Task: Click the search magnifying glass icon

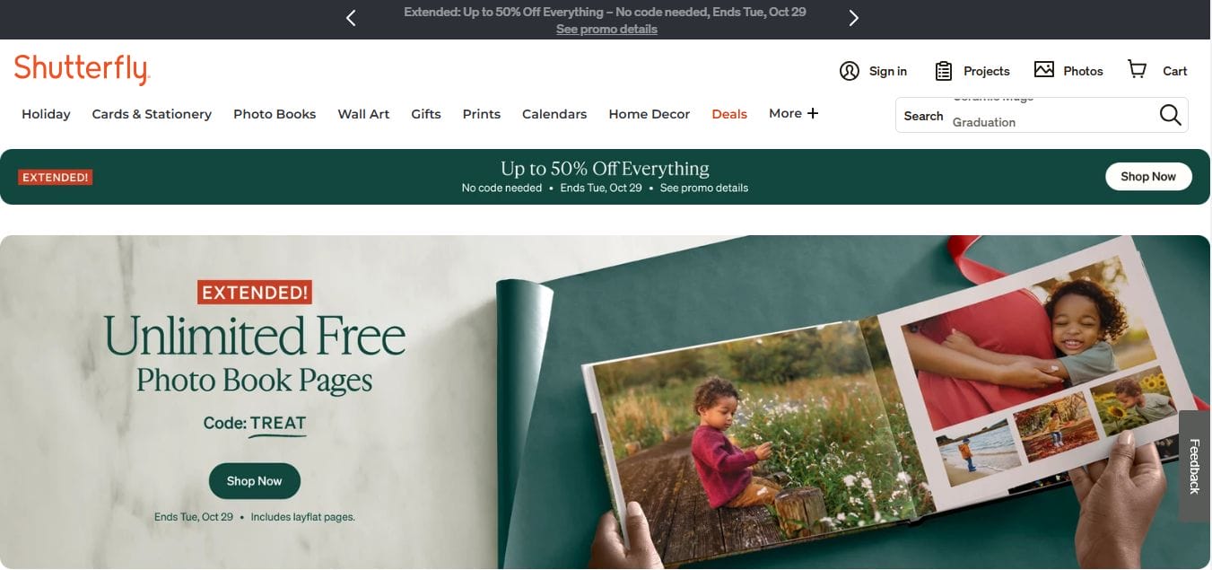Action: click(x=1170, y=115)
